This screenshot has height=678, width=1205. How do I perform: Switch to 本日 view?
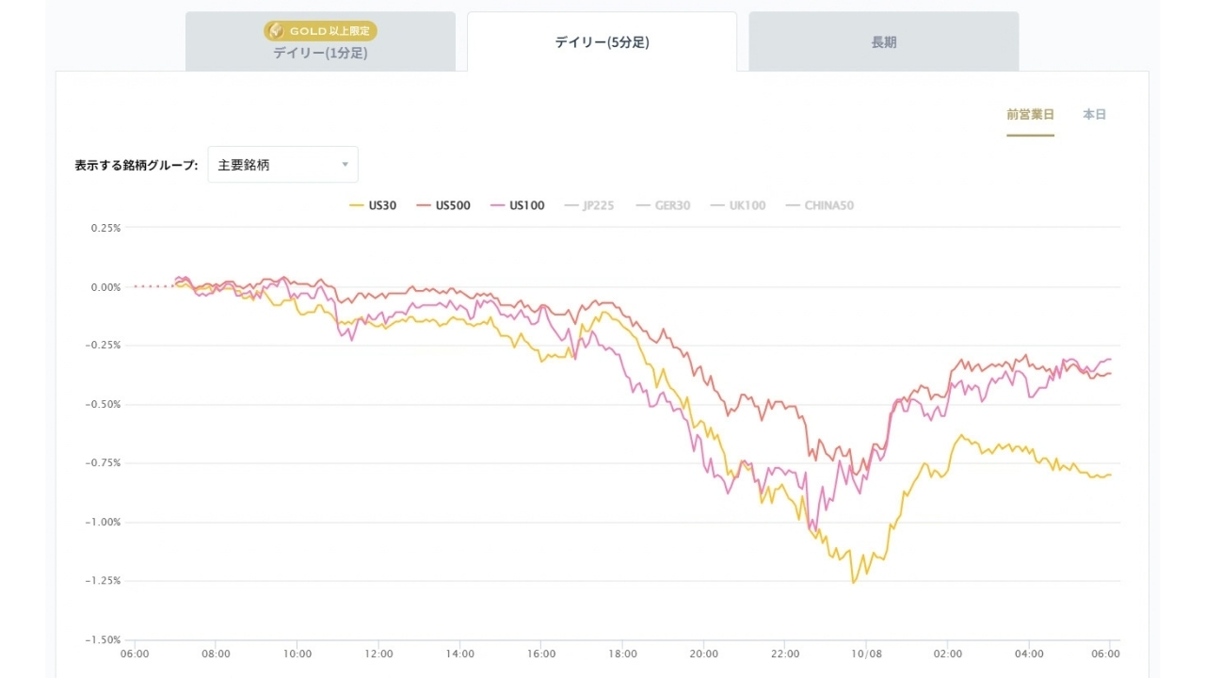pos(1094,114)
